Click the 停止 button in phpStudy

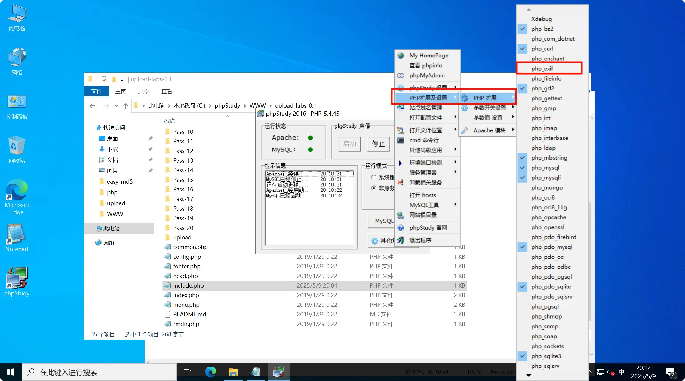pyautogui.click(x=378, y=144)
